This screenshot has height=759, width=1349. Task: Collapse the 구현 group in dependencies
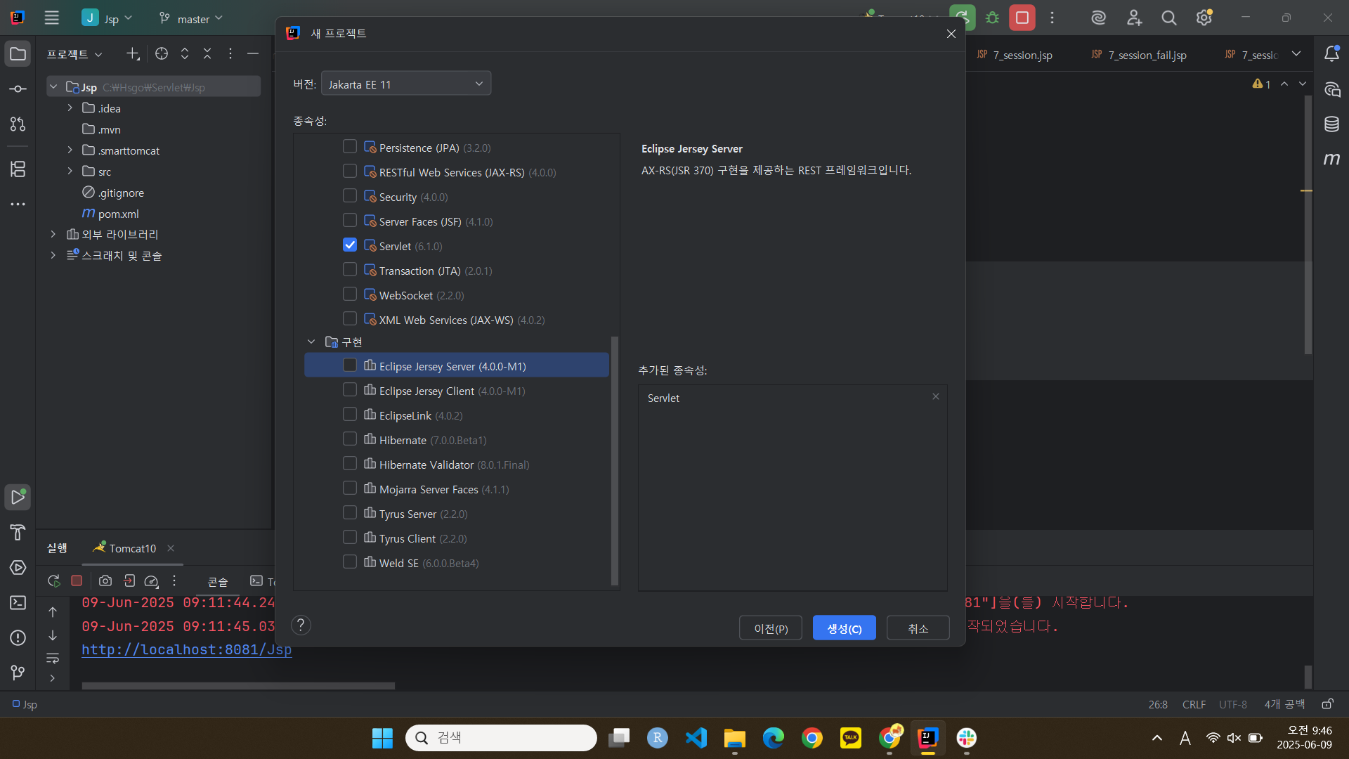311,342
